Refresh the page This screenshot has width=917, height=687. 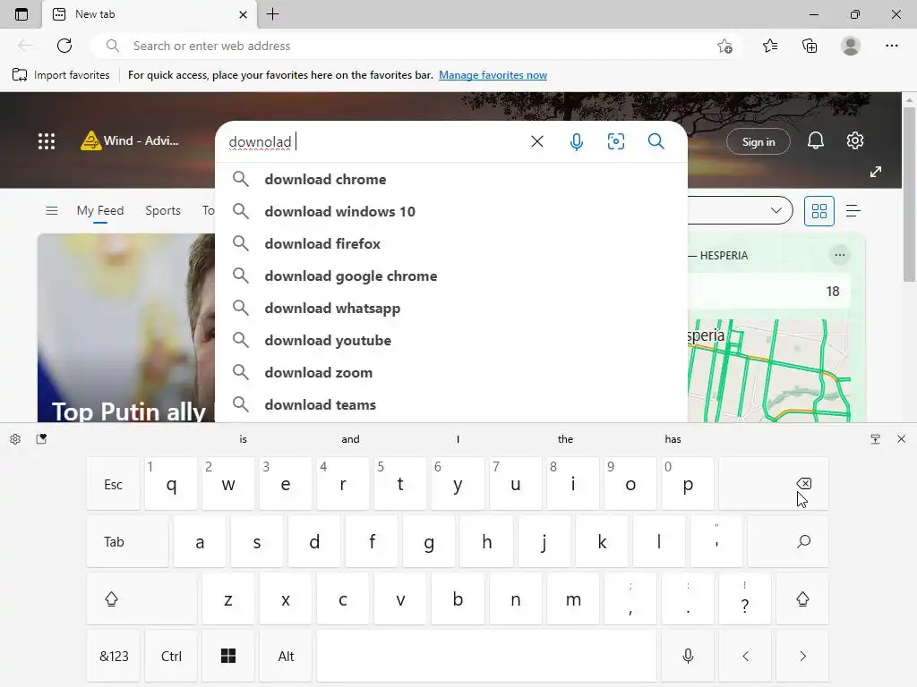[64, 46]
